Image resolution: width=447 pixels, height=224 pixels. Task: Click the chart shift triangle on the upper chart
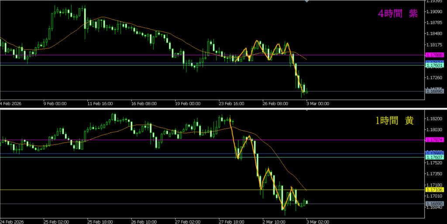pyautogui.click(x=307, y=2)
